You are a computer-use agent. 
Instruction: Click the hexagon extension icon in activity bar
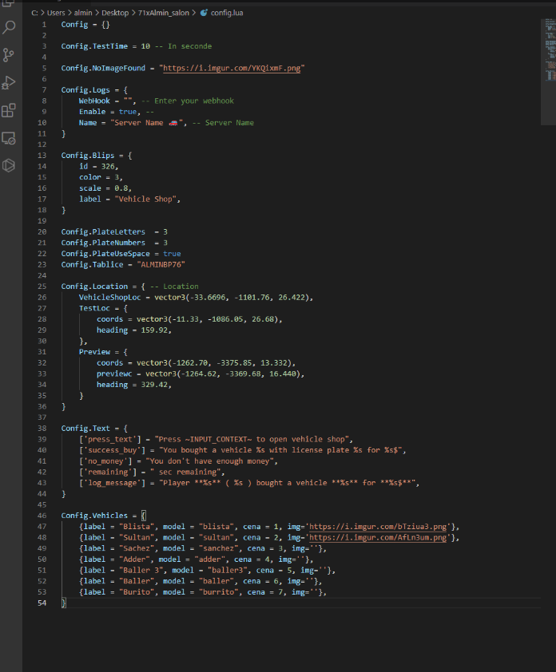coord(9,165)
